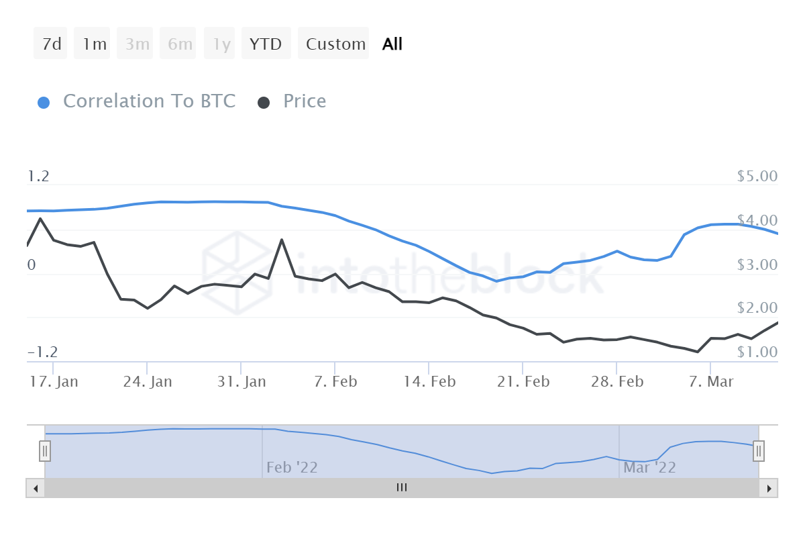805x537 pixels.
Task: Grab the right navigator resize handle
Action: pos(758,451)
